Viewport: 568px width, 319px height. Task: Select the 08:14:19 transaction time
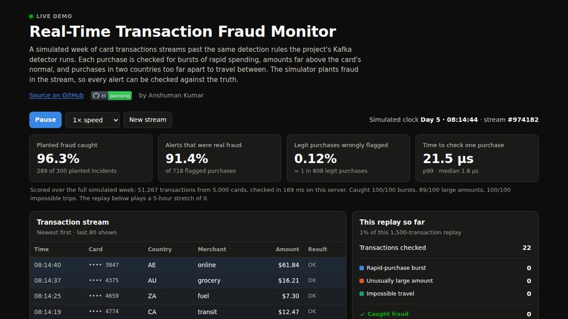tap(47, 312)
